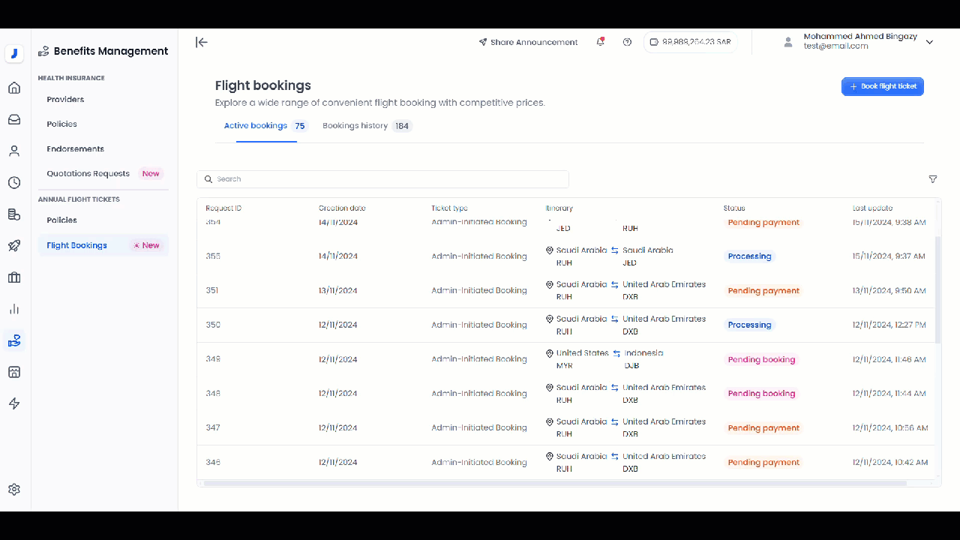Expand the user profile dropdown chevron
Viewport: 960px width, 540px height.
coord(929,42)
